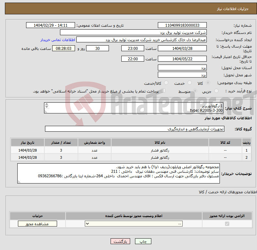This screenshot has width=257, height=250.
Task: Click the جزئیات اطلاعات نیاز page title
Action: (233, 9)
